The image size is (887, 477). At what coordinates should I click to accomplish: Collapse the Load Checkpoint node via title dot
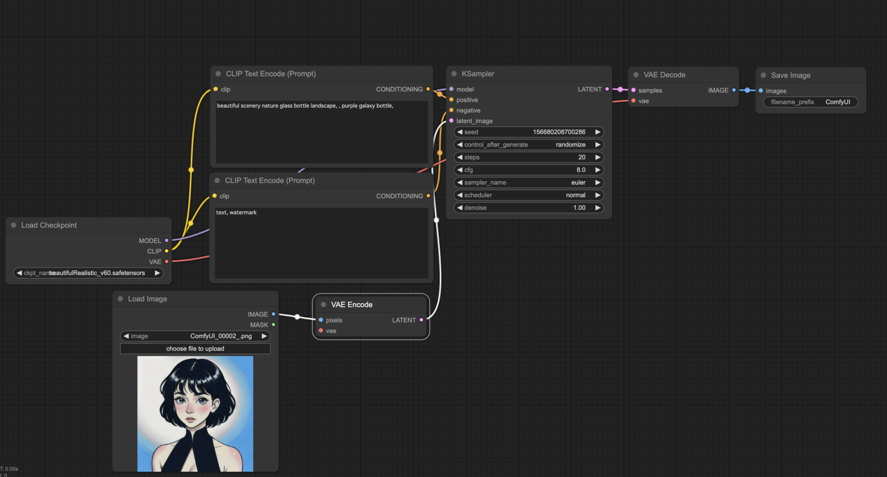click(x=14, y=225)
